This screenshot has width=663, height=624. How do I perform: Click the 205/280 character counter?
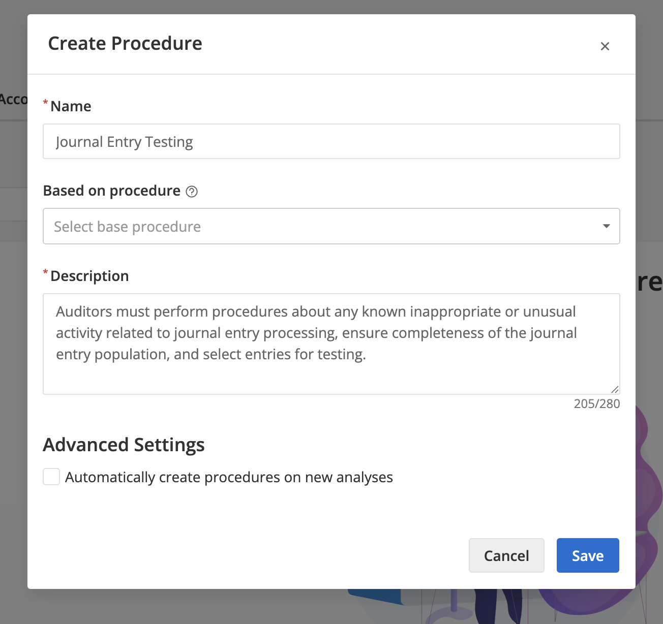click(x=596, y=403)
